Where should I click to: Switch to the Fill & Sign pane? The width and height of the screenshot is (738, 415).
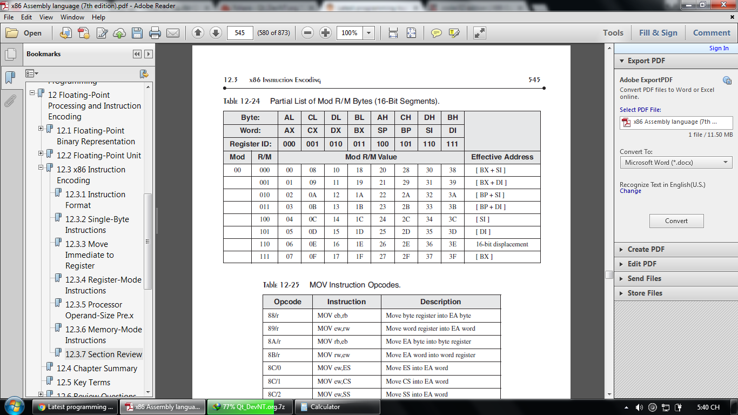(x=658, y=33)
